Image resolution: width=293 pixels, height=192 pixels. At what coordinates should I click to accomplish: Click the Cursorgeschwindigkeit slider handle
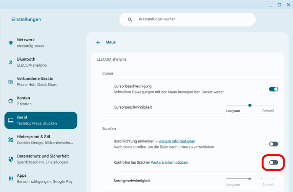pyautogui.click(x=250, y=105)
